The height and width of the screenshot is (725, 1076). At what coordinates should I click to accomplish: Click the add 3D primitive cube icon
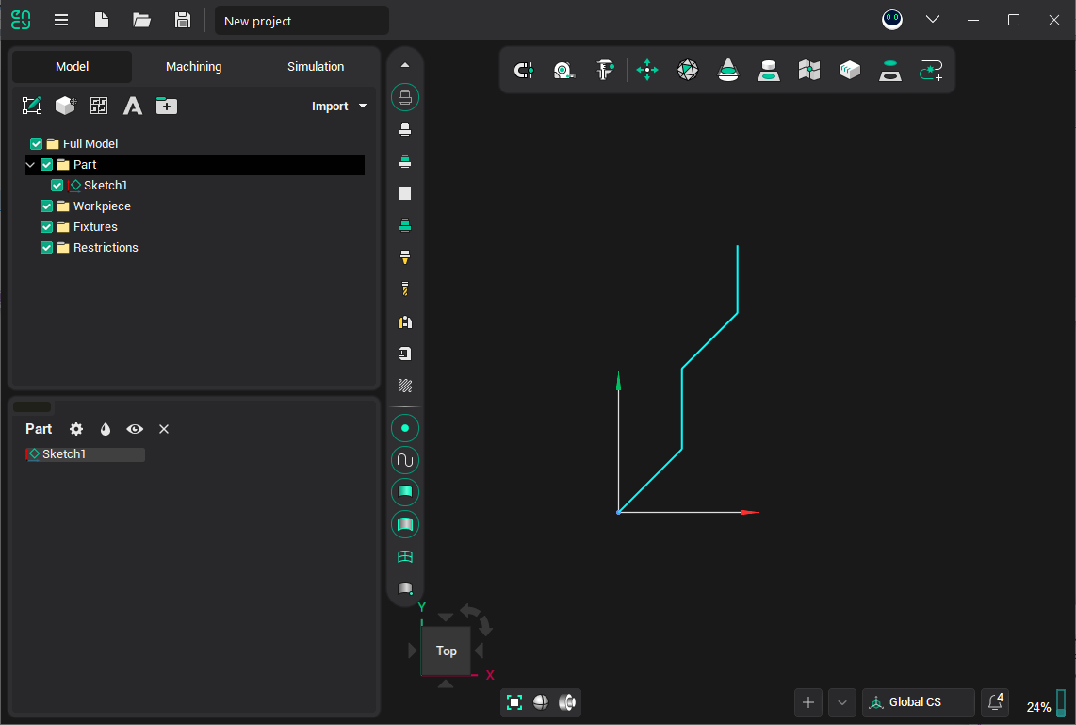(x=65, y=106)
